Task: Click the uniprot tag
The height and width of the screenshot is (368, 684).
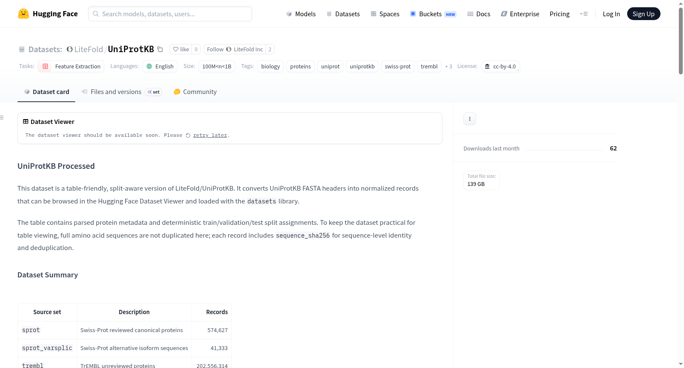Action: [330, 66]
